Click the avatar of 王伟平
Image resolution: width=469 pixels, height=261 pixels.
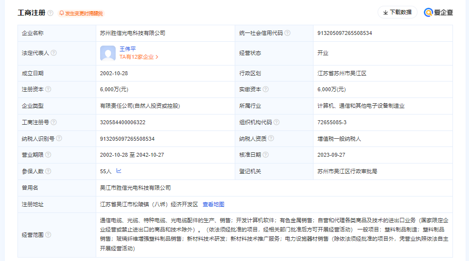(108, 53)
